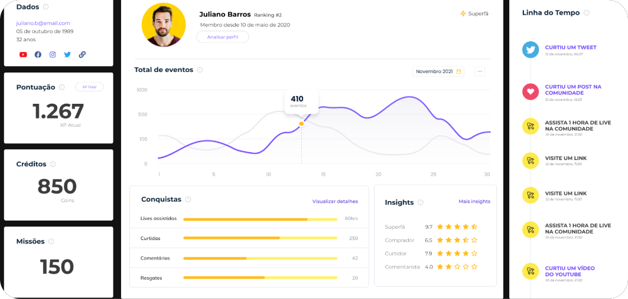Screen dimensions: 628x299
Task: Click the blue Twitter timeline icon
Action: (531, 50)
